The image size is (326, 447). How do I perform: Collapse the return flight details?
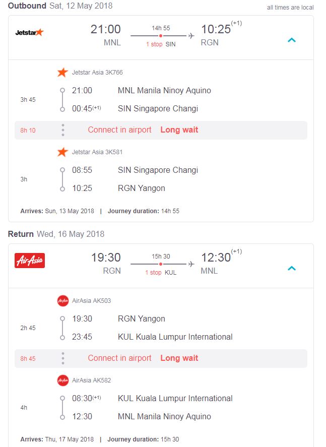tap(291, 269)
